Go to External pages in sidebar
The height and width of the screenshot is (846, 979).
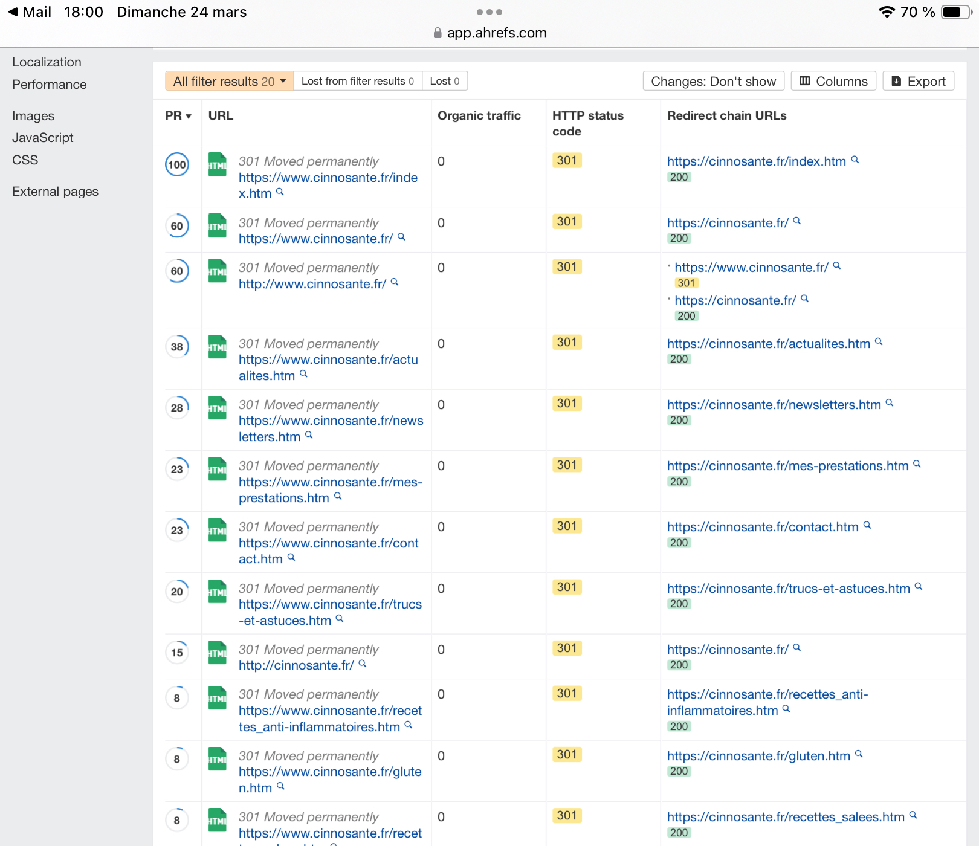tap(55, 192)
